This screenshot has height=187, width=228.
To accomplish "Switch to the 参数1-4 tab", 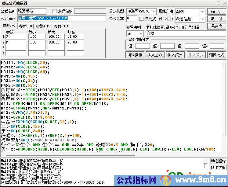I will click(x=9, y=26).
